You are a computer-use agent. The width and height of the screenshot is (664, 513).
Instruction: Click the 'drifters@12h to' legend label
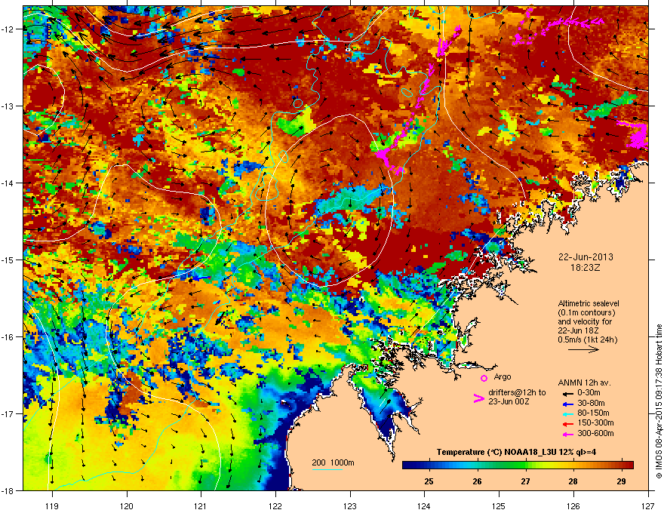[517, 393]
